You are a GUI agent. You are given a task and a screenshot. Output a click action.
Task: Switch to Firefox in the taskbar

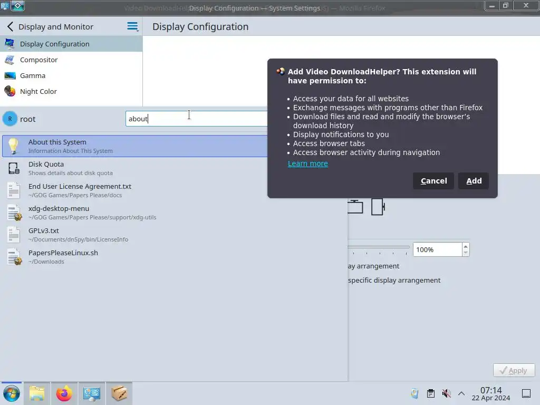click(64, 393)
